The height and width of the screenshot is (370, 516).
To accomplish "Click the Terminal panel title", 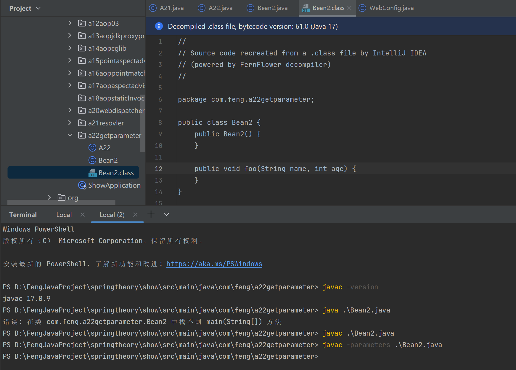I will [x=23, y=215].
